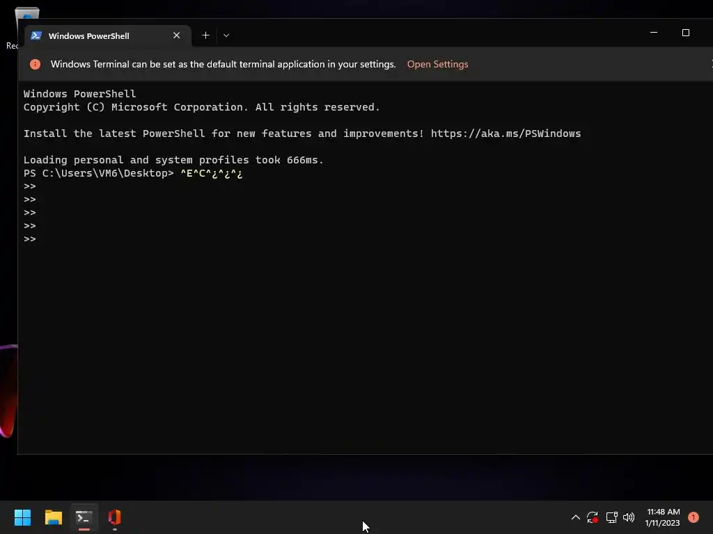Open the Windows Start menu

pos(23,517)
